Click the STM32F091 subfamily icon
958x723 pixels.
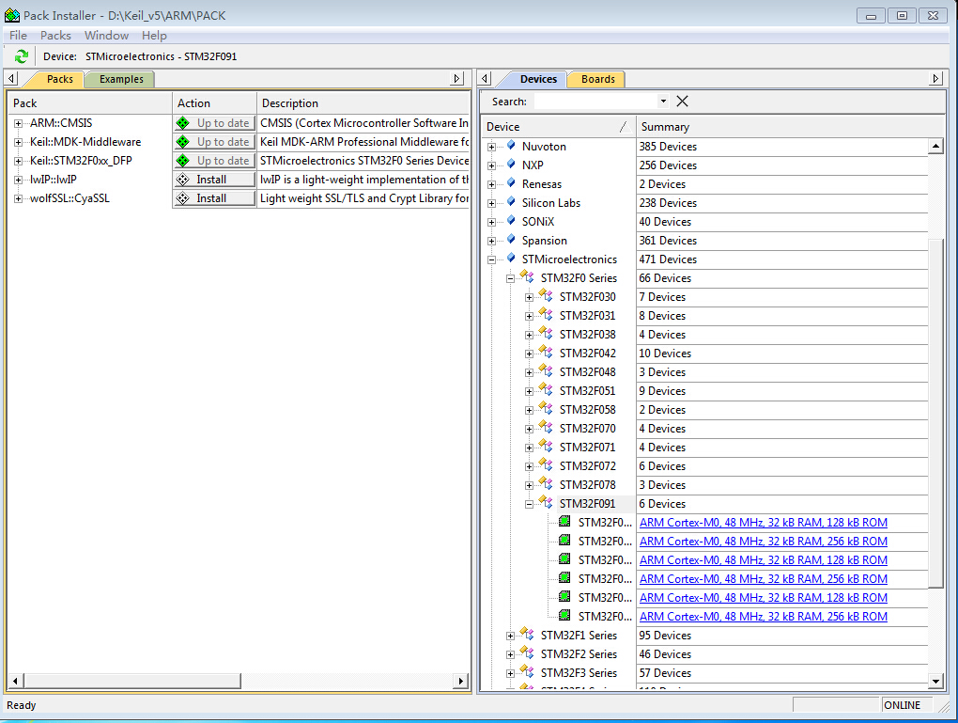coord(547,502)
